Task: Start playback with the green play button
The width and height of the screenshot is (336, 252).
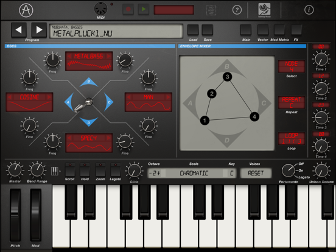Action: pos(144,9)
